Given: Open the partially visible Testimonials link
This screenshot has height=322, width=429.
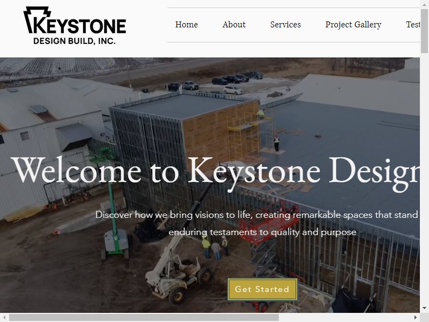Looking at the screenshot, I should [x=413, y=25].
